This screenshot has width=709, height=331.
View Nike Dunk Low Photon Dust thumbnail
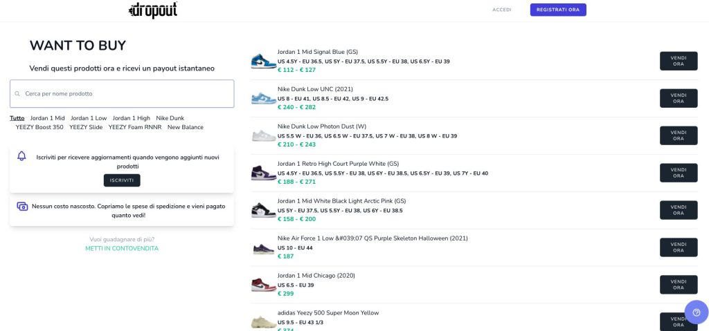264,135
